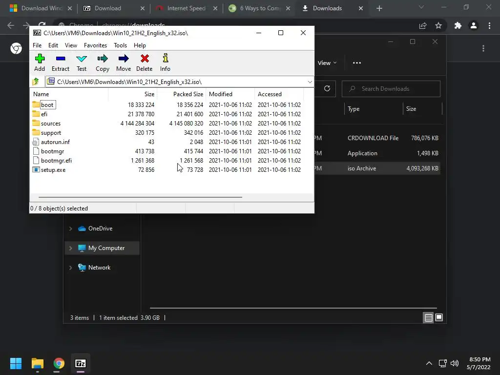
Task: Open the 7-Zip View menu
Action: [71, 45]
